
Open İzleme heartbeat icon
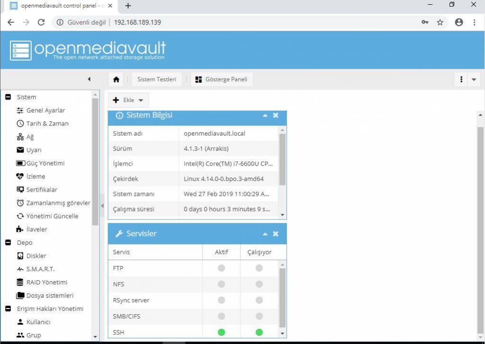tap(20, 176)
